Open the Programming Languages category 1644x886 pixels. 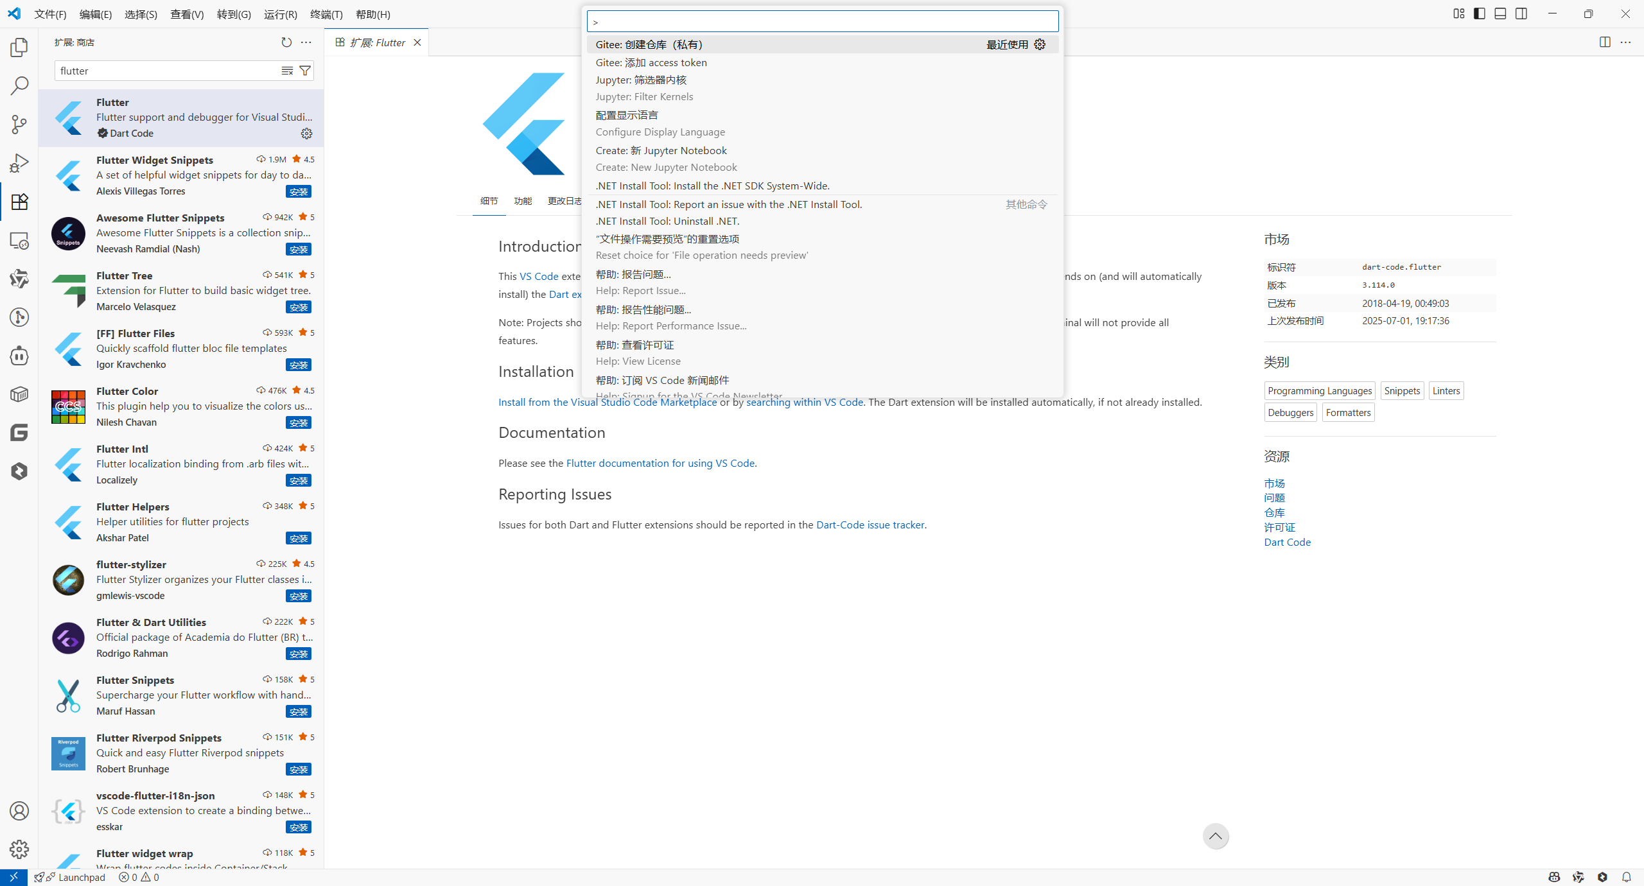(x=1320, y=390)
